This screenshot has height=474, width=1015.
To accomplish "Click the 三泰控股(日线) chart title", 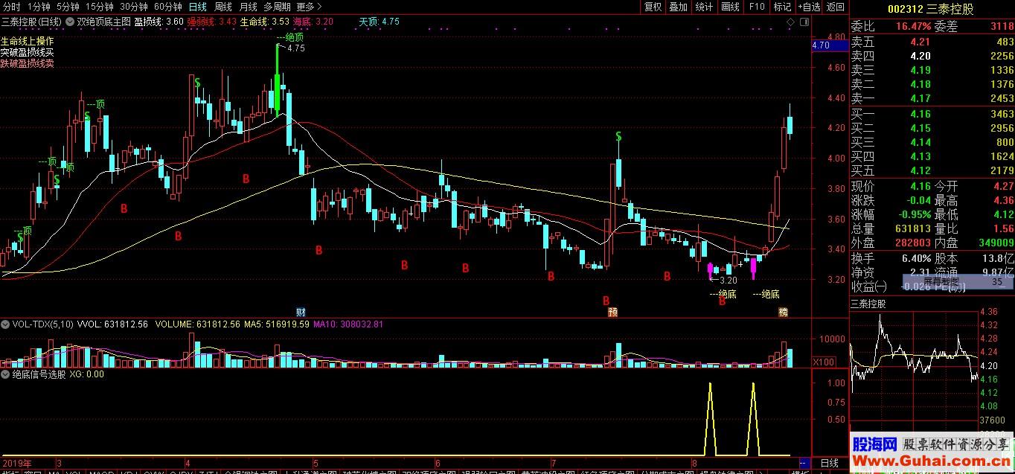I will point(33,22).
